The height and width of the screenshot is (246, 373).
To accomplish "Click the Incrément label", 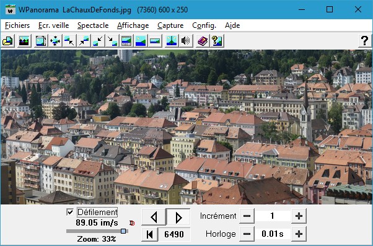I will click(x=218, y=216).
